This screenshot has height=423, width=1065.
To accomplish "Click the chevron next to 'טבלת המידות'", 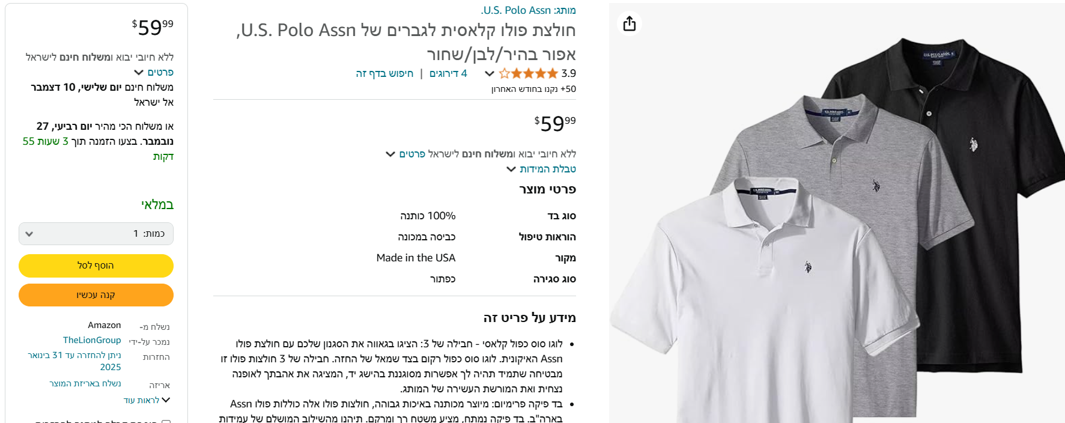I will pyautogui.click(x=511, y=169).
